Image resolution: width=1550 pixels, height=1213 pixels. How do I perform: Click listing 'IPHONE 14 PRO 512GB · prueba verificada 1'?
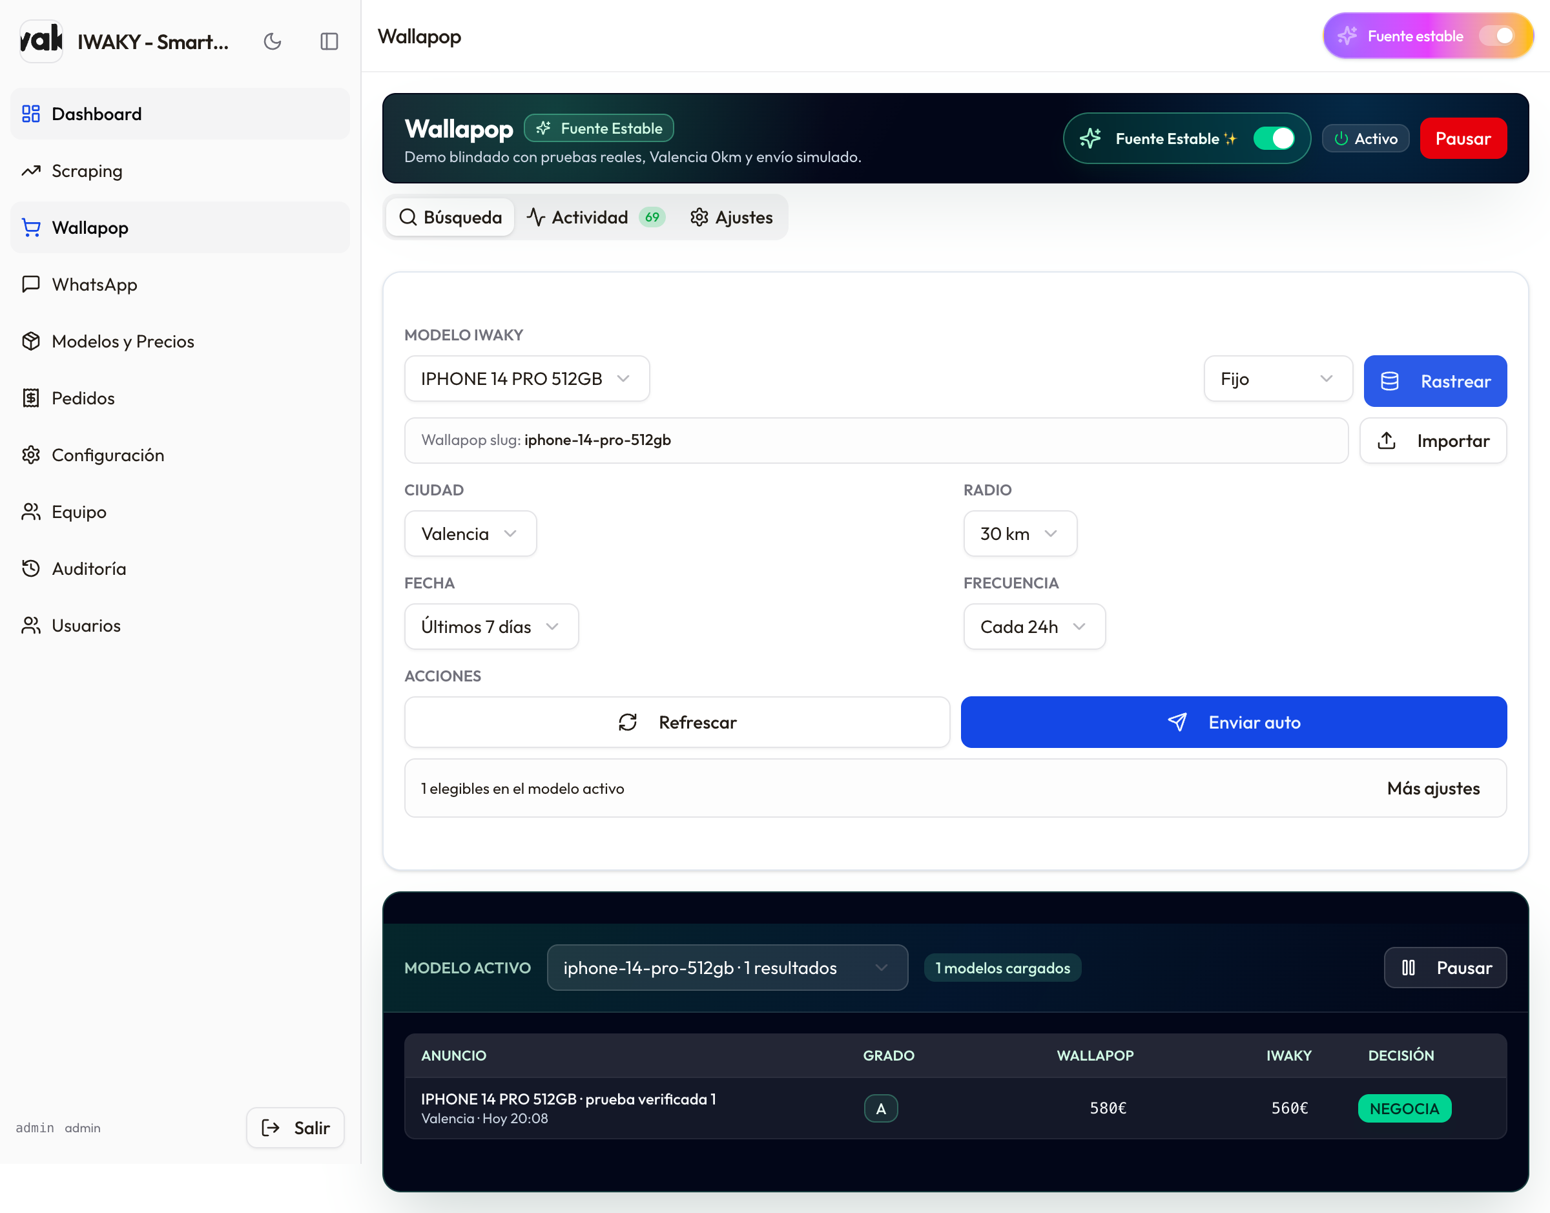coord(568,1099)
